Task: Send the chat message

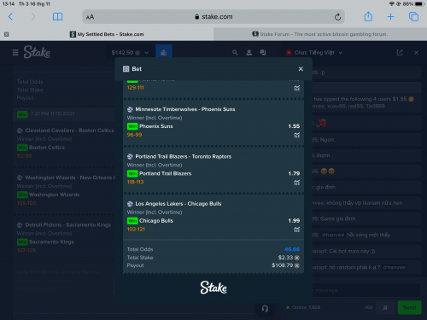Action: 409,308
